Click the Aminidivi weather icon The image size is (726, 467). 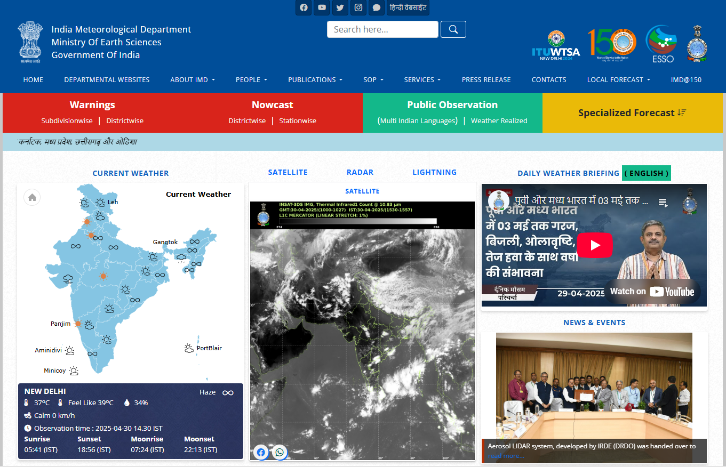point(70,350)
